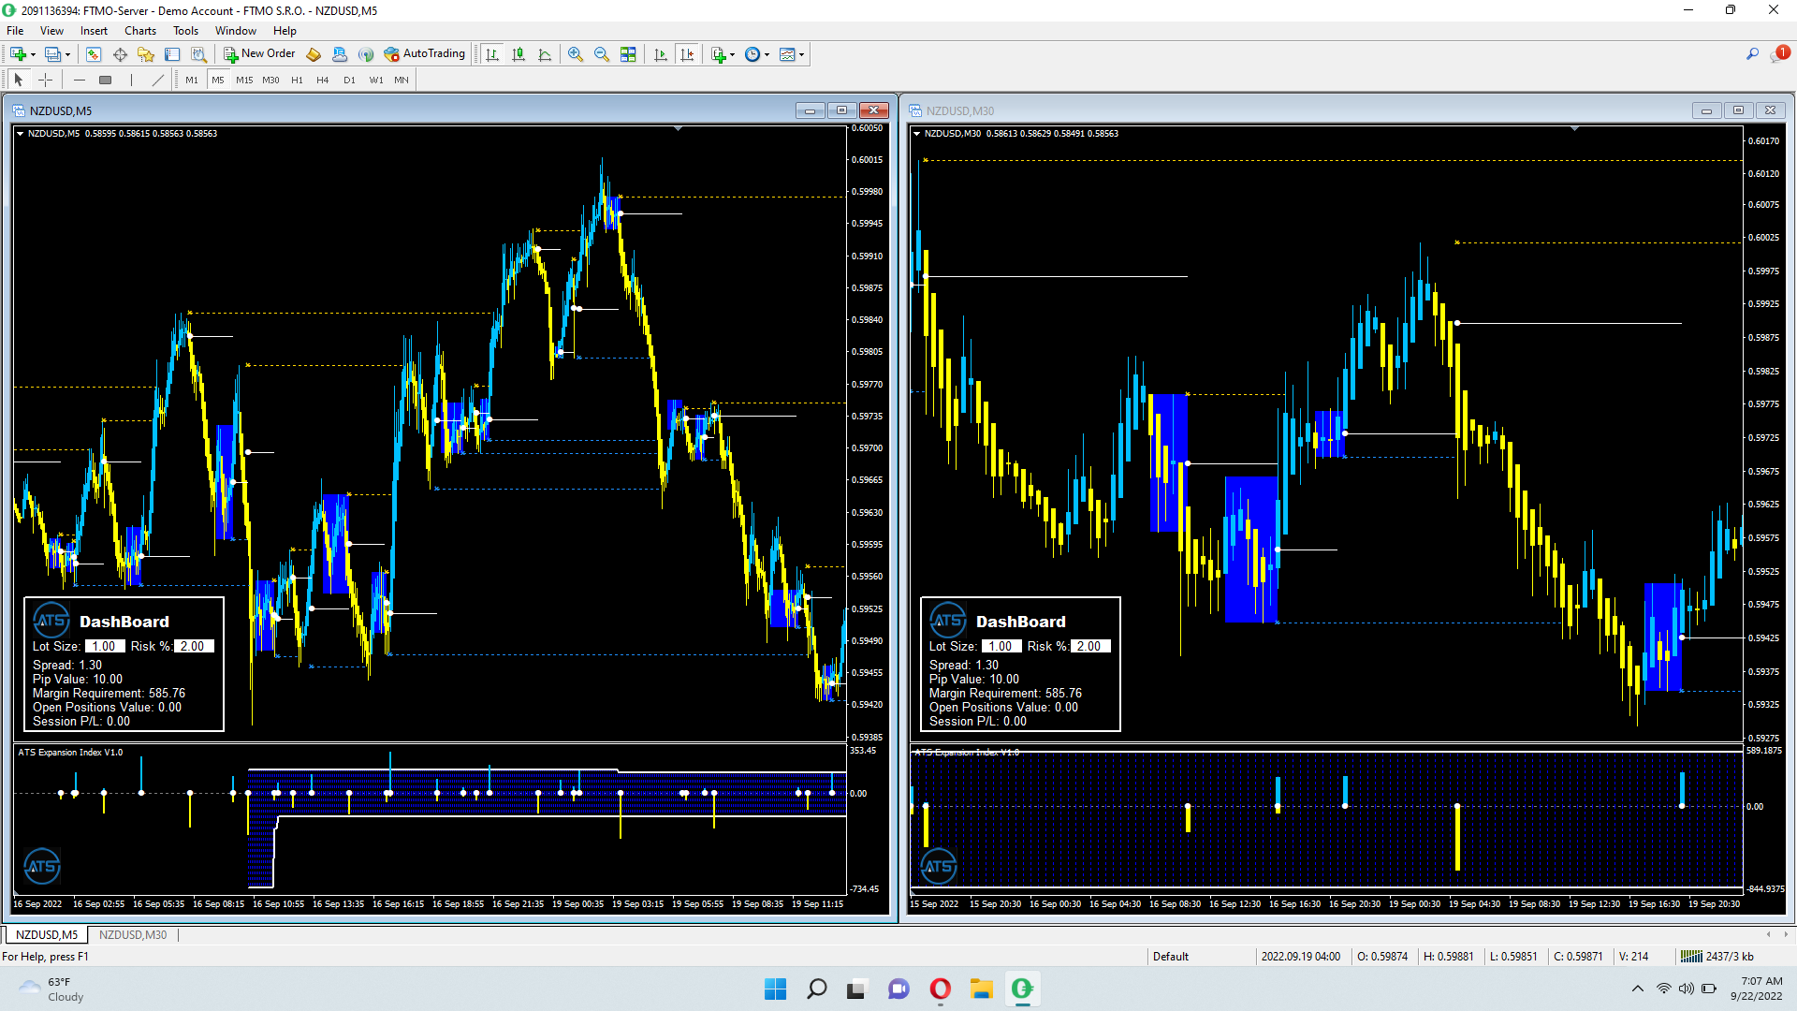Switch chart to line chart view
Viewport: 1797px width, 1011px height.
point(545,54)
